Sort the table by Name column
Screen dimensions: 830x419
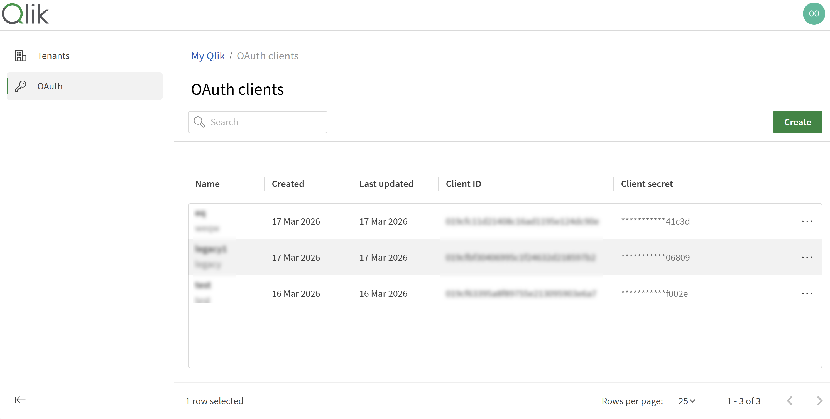coord(207,183)
